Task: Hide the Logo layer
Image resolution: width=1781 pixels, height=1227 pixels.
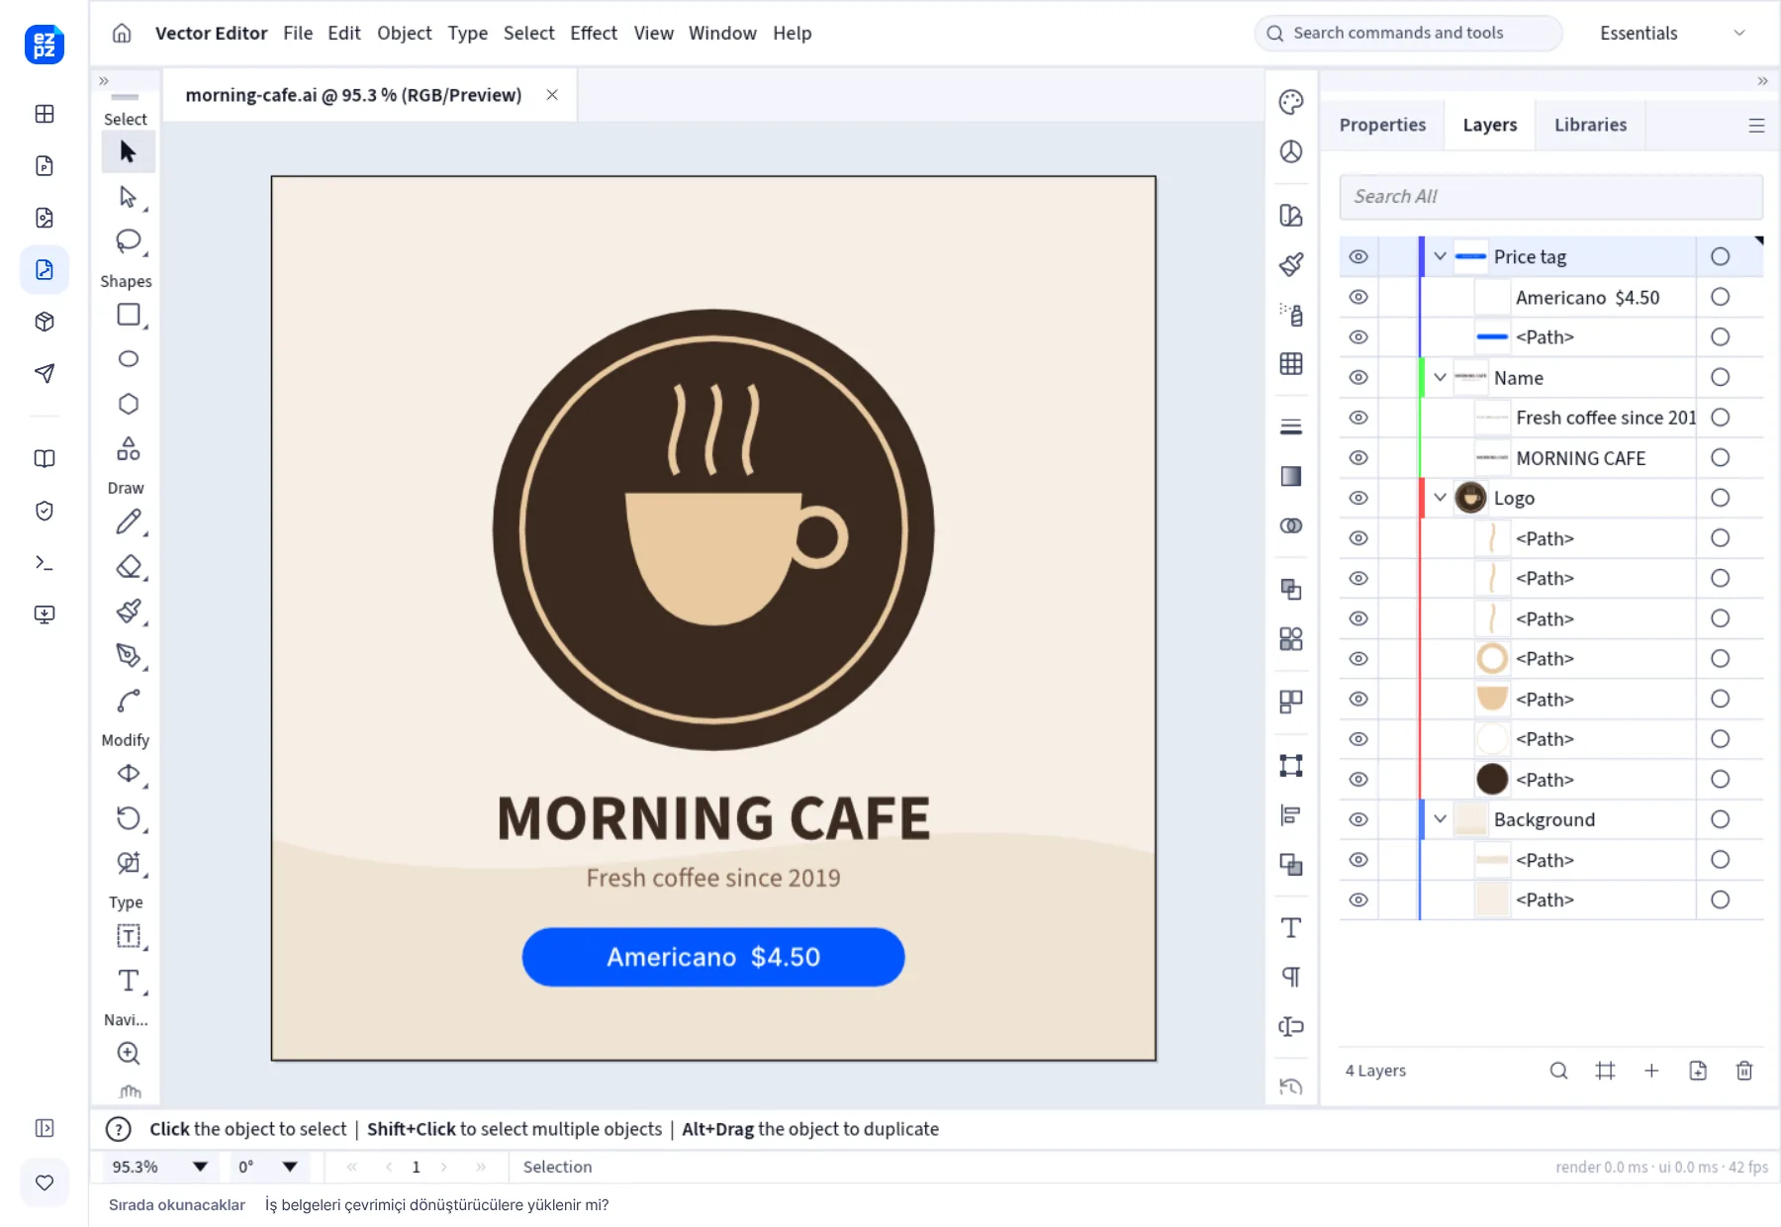Action: [x=1359, y=498]
